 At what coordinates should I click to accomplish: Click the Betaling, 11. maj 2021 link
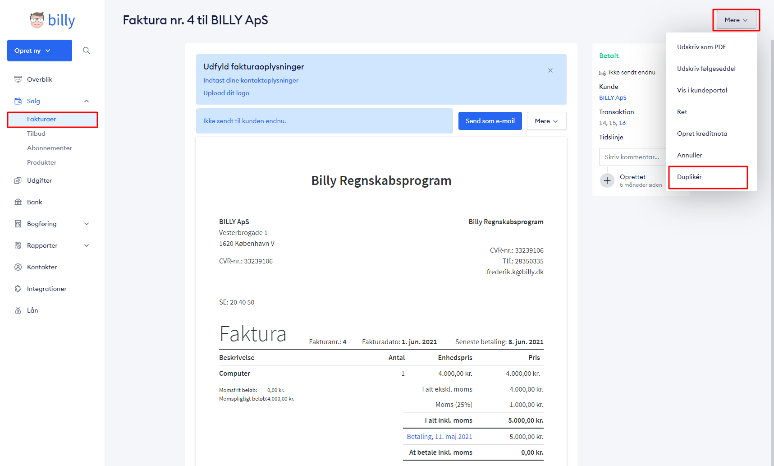(440, 437)
